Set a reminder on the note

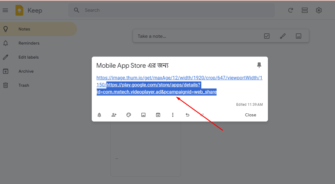(99, 115)
